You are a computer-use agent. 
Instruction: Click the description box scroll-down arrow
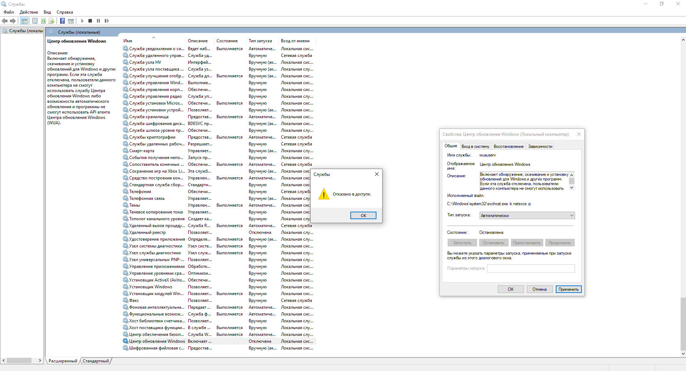point(571,188)
